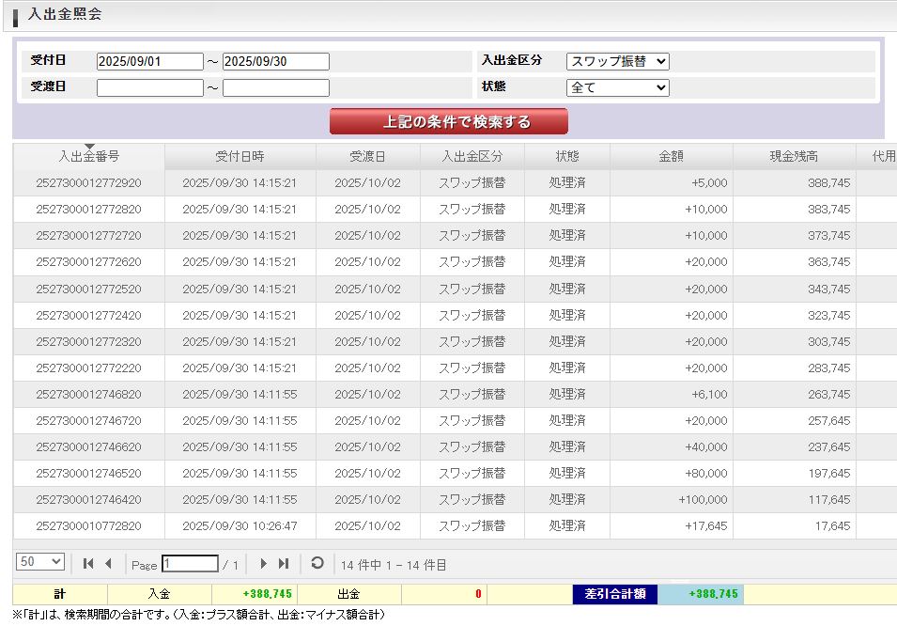Go to next page of results

263,564
